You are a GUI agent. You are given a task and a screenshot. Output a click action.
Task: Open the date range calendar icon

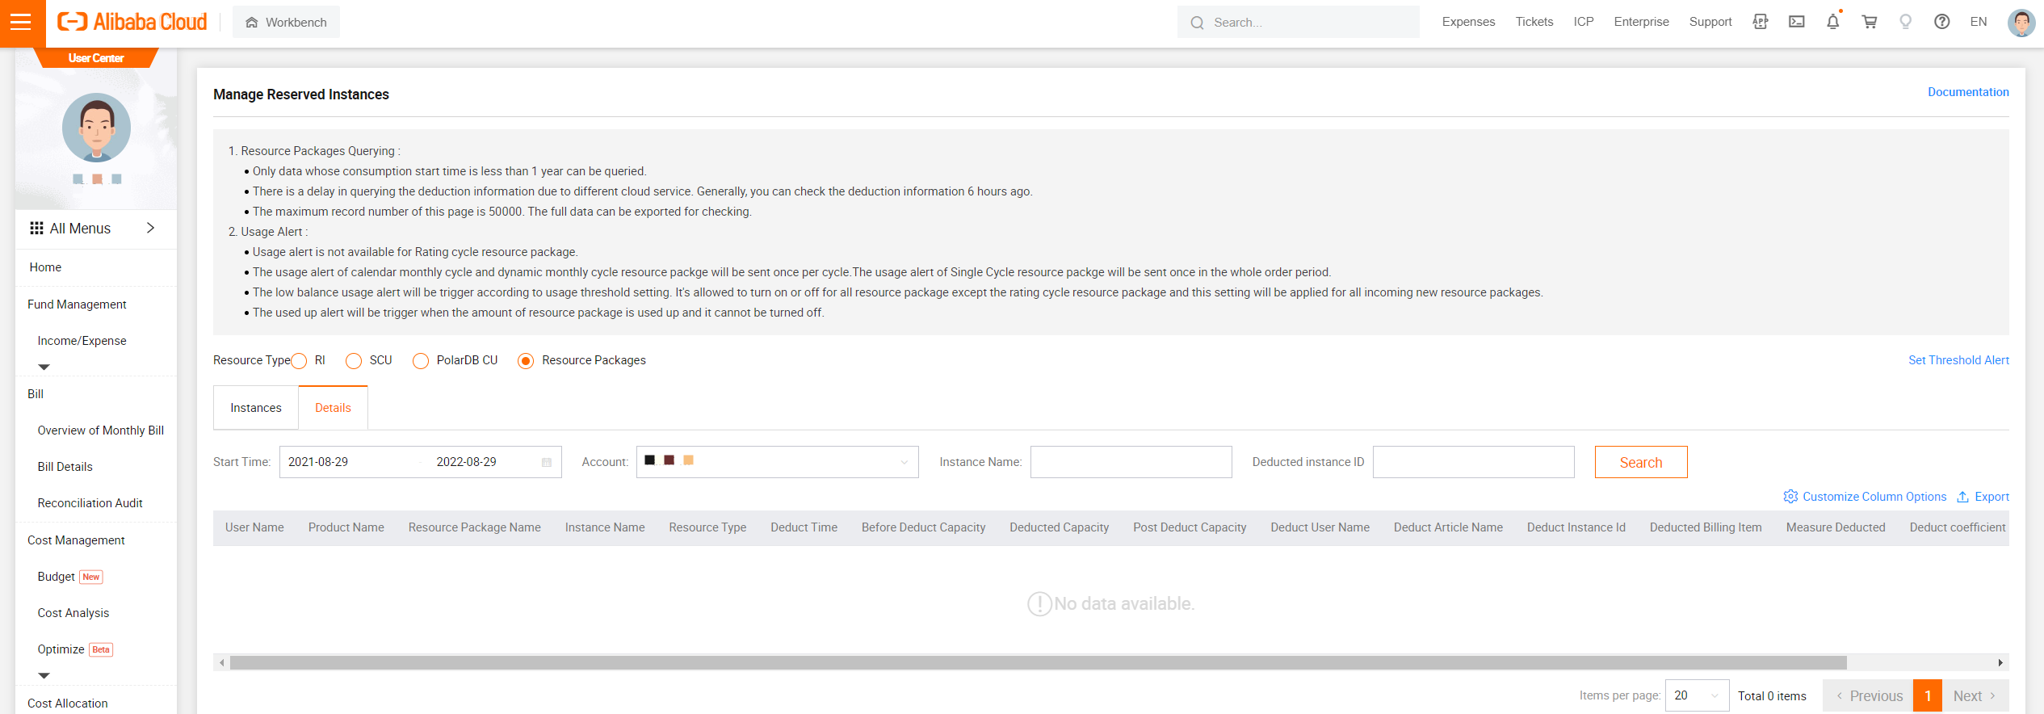547,462
